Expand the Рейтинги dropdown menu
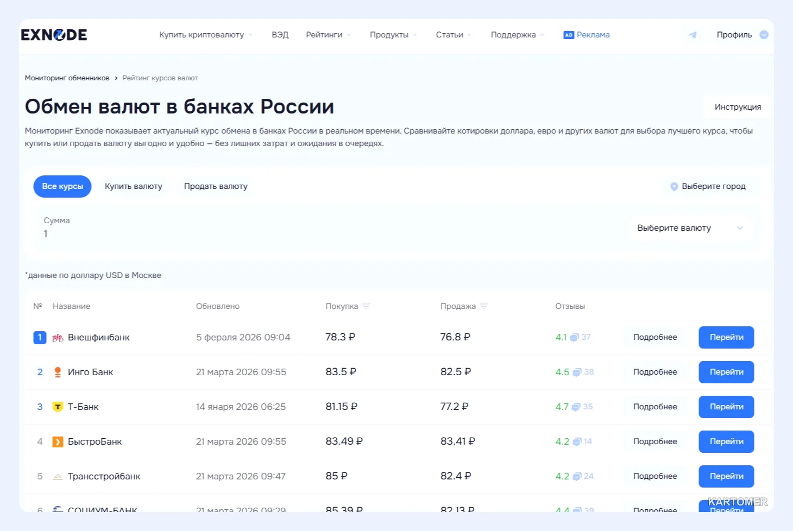793x531 pixels. point(328,35)
